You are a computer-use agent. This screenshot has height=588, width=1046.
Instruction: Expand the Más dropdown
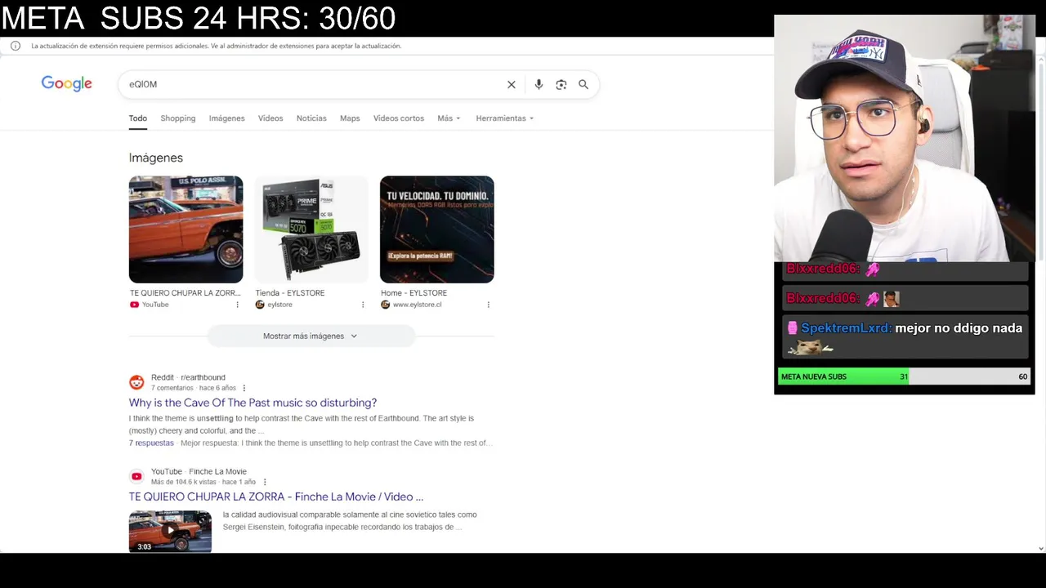(449, 118)
